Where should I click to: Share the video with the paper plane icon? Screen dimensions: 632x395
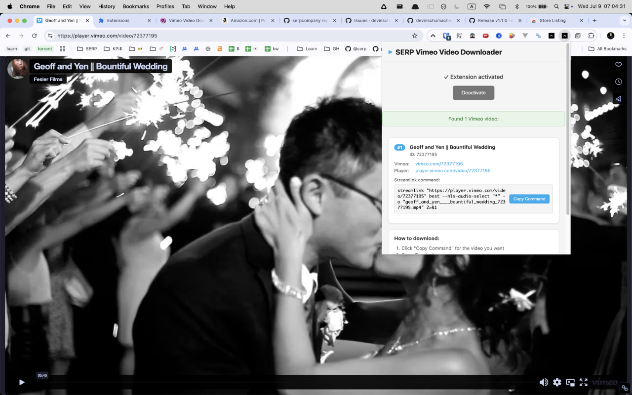[618, 99]
